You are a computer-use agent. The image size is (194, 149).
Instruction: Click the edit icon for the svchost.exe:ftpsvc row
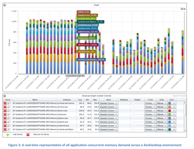point(9,129)
